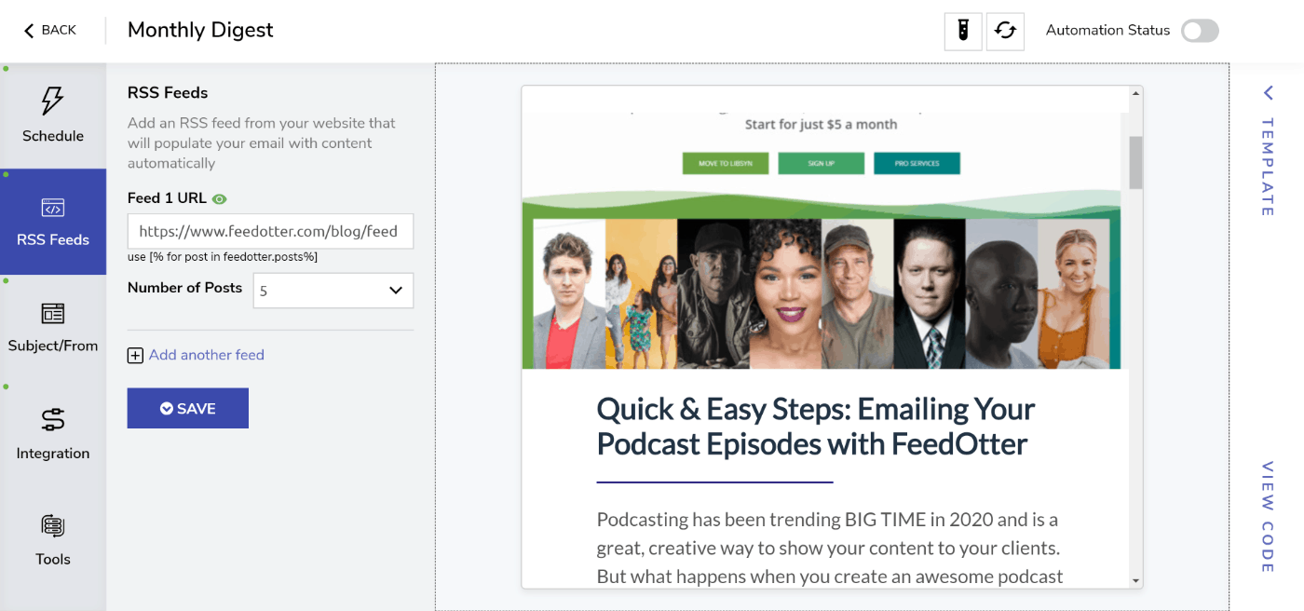Click the SIGN UP button in preview
Screen dimensions: 1304x611
[x=821, y=163]
